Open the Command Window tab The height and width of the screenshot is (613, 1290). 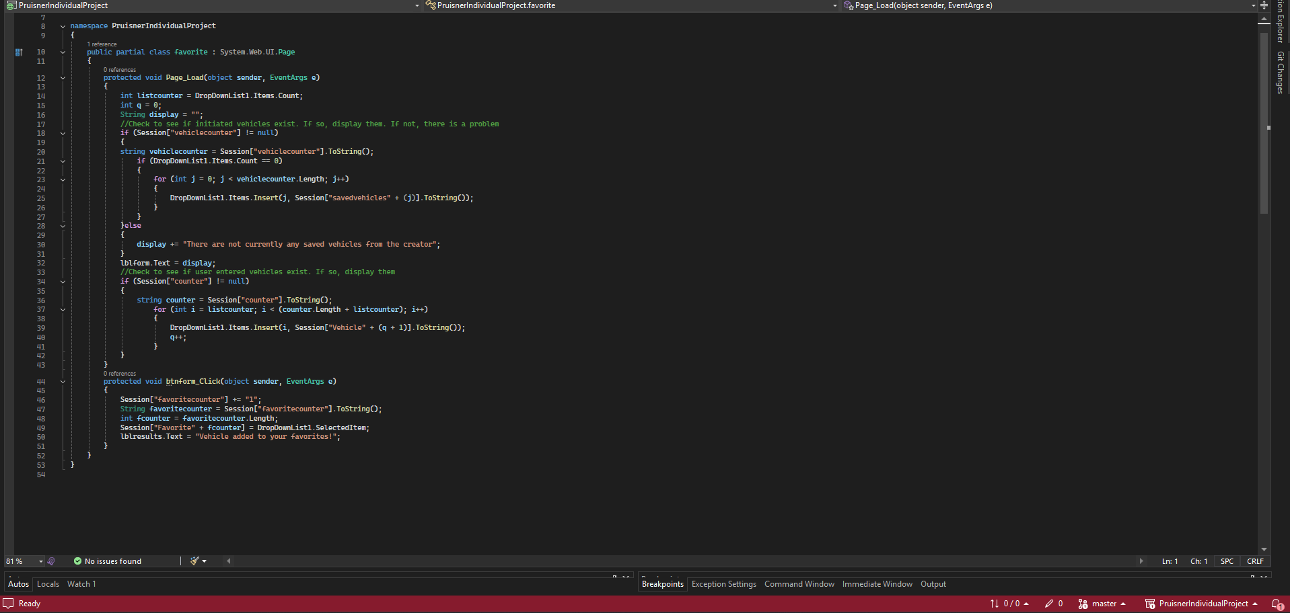[799, 584]
